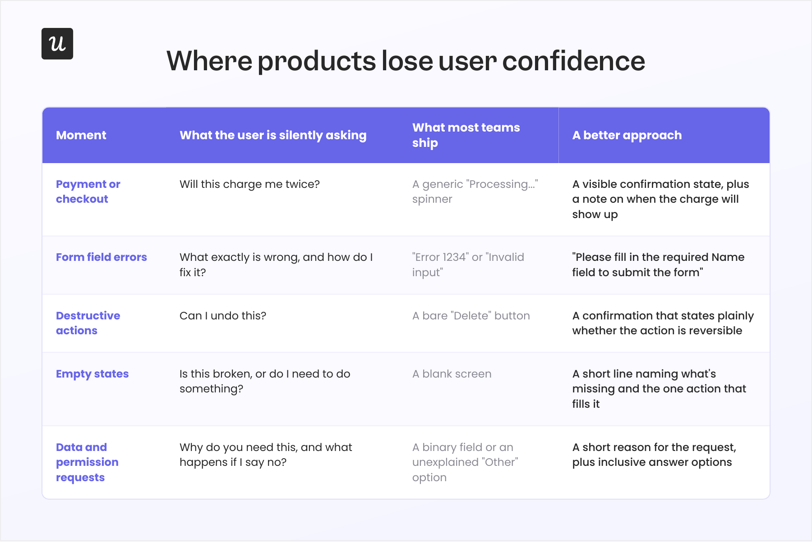Open the "Payment or checkout" row label
This screenshot has height=542, width=812.
[88, 191]
